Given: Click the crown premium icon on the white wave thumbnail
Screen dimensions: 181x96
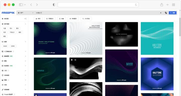Looking at the screenshot, I should point(72,60).
